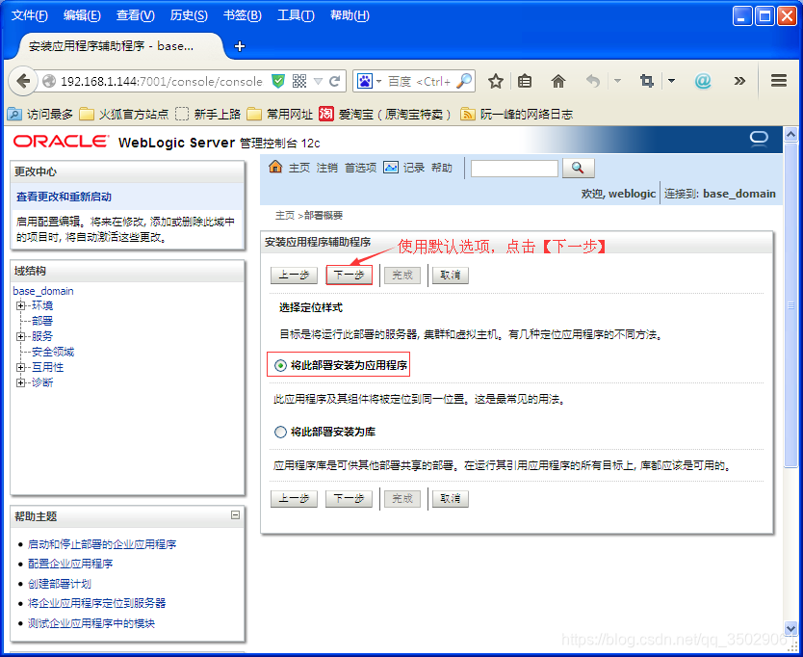Bookmark this page with the star icon
This screenshot has width=803, height=657.
click(x=495, y=81)
